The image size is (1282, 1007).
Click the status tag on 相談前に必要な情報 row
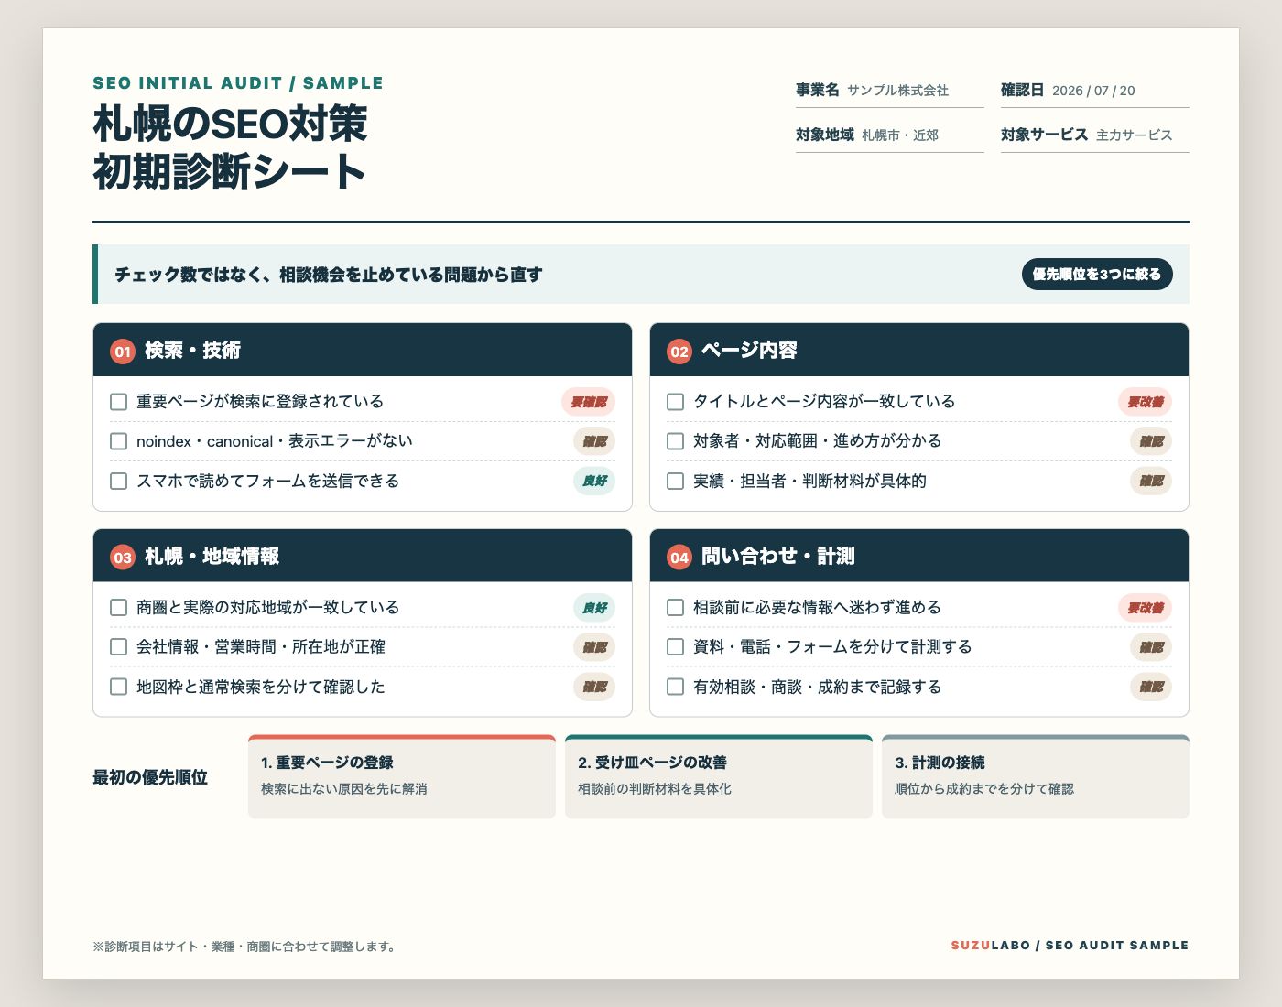point(1145,607)
